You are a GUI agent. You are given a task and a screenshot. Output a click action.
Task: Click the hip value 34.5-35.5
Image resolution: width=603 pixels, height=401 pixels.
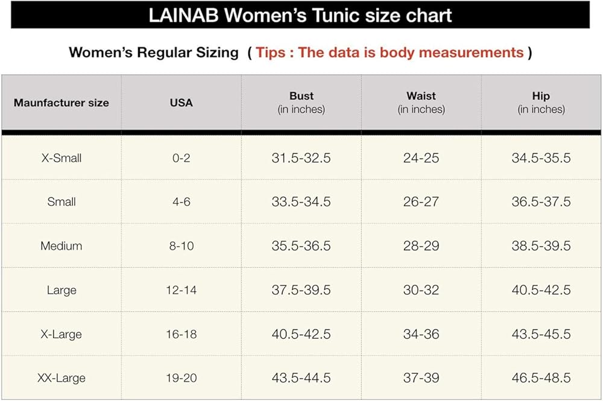541,158
